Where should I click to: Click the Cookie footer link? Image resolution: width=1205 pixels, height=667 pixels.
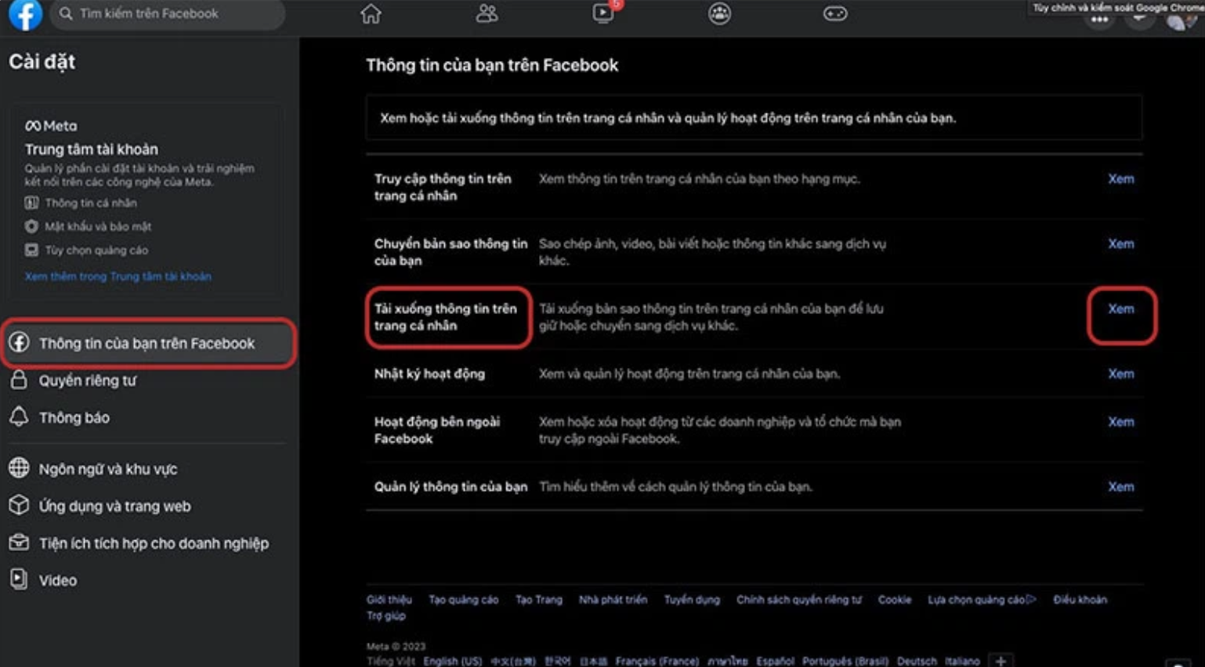[894, 600]
